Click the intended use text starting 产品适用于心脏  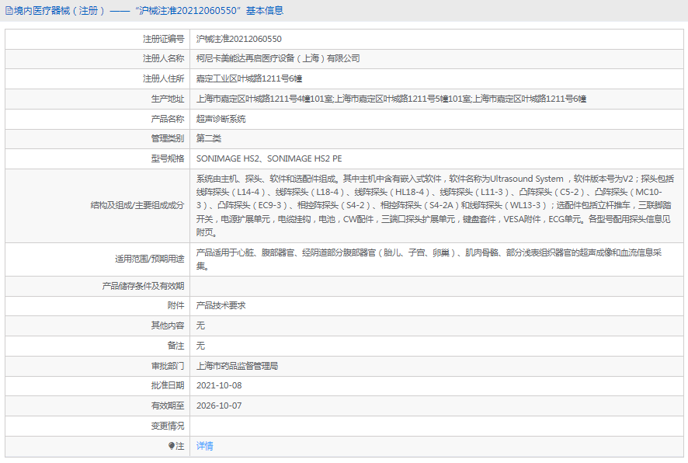coord(429,259)
